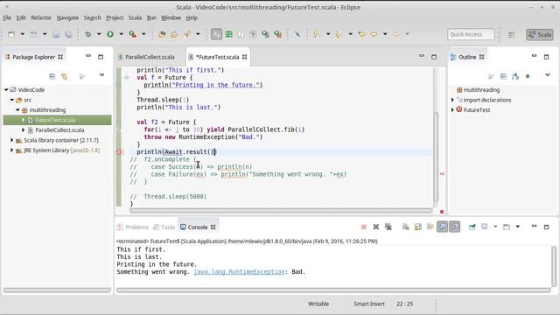Click the error marker beside println(Await.result

[119, 151]
